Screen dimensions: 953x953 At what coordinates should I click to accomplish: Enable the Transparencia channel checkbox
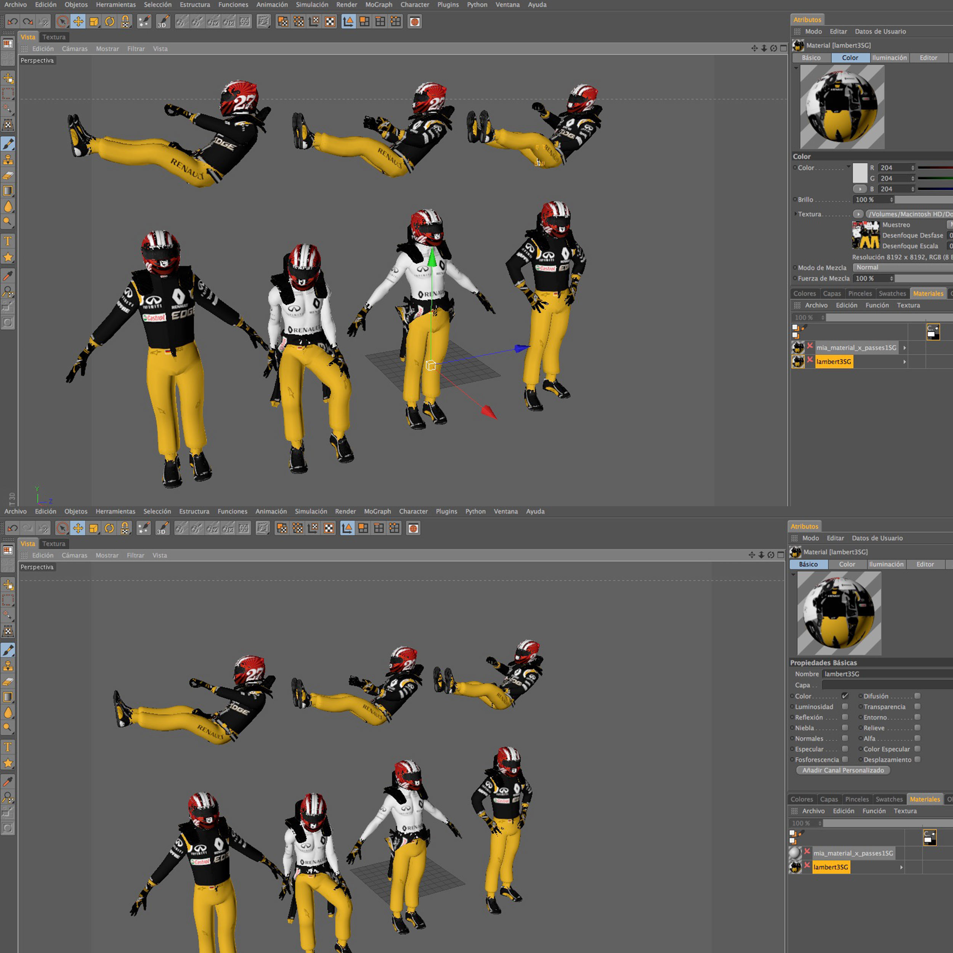pyautogui.click(x=918, y=707)
